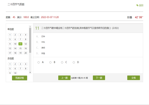Click the question list scroll up arrow

point(30,27)
